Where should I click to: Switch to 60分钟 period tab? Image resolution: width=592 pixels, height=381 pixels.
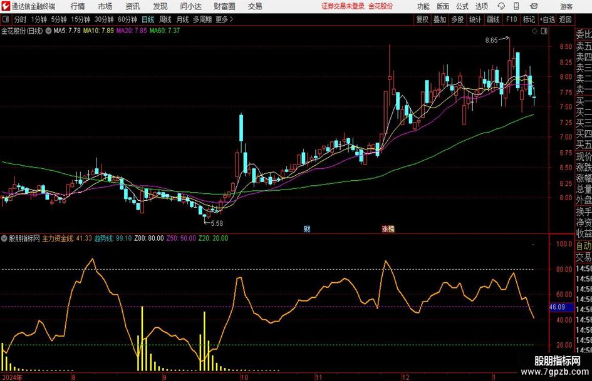tap(128, 19)
